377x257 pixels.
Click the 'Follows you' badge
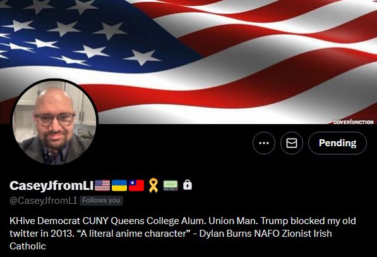[101, 200]
